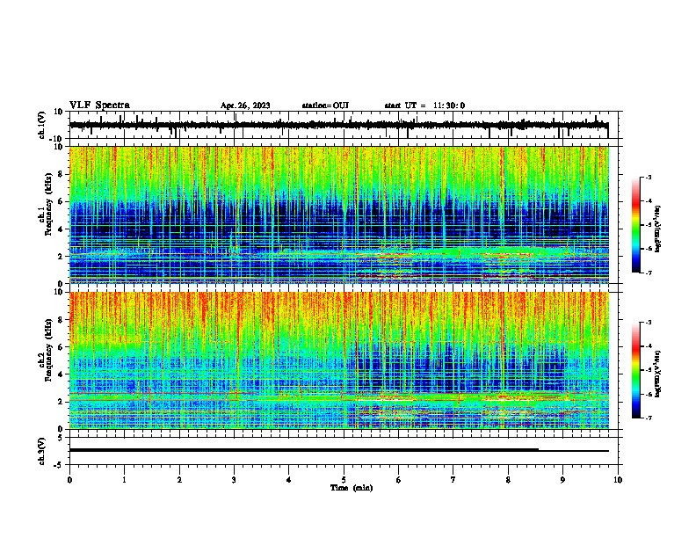The image size is (696, 538).
Task: Click the date "Apr. 26, 2023"
Action: (x=245, y=105)
